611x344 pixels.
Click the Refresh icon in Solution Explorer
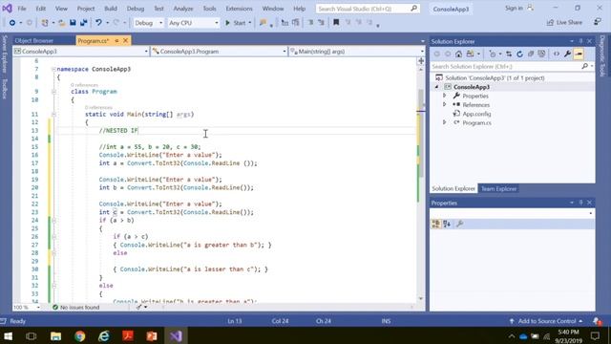click(519, 54)
